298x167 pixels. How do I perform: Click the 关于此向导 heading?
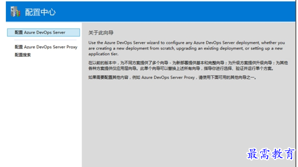[x=101, y=33]
